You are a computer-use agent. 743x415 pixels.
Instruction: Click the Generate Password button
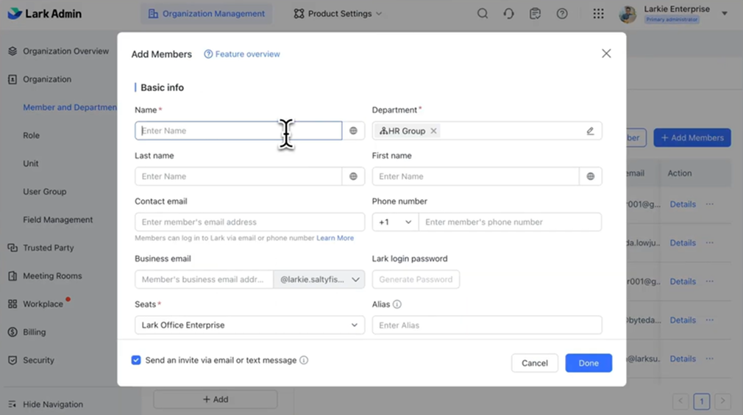(x=416, y=279)
